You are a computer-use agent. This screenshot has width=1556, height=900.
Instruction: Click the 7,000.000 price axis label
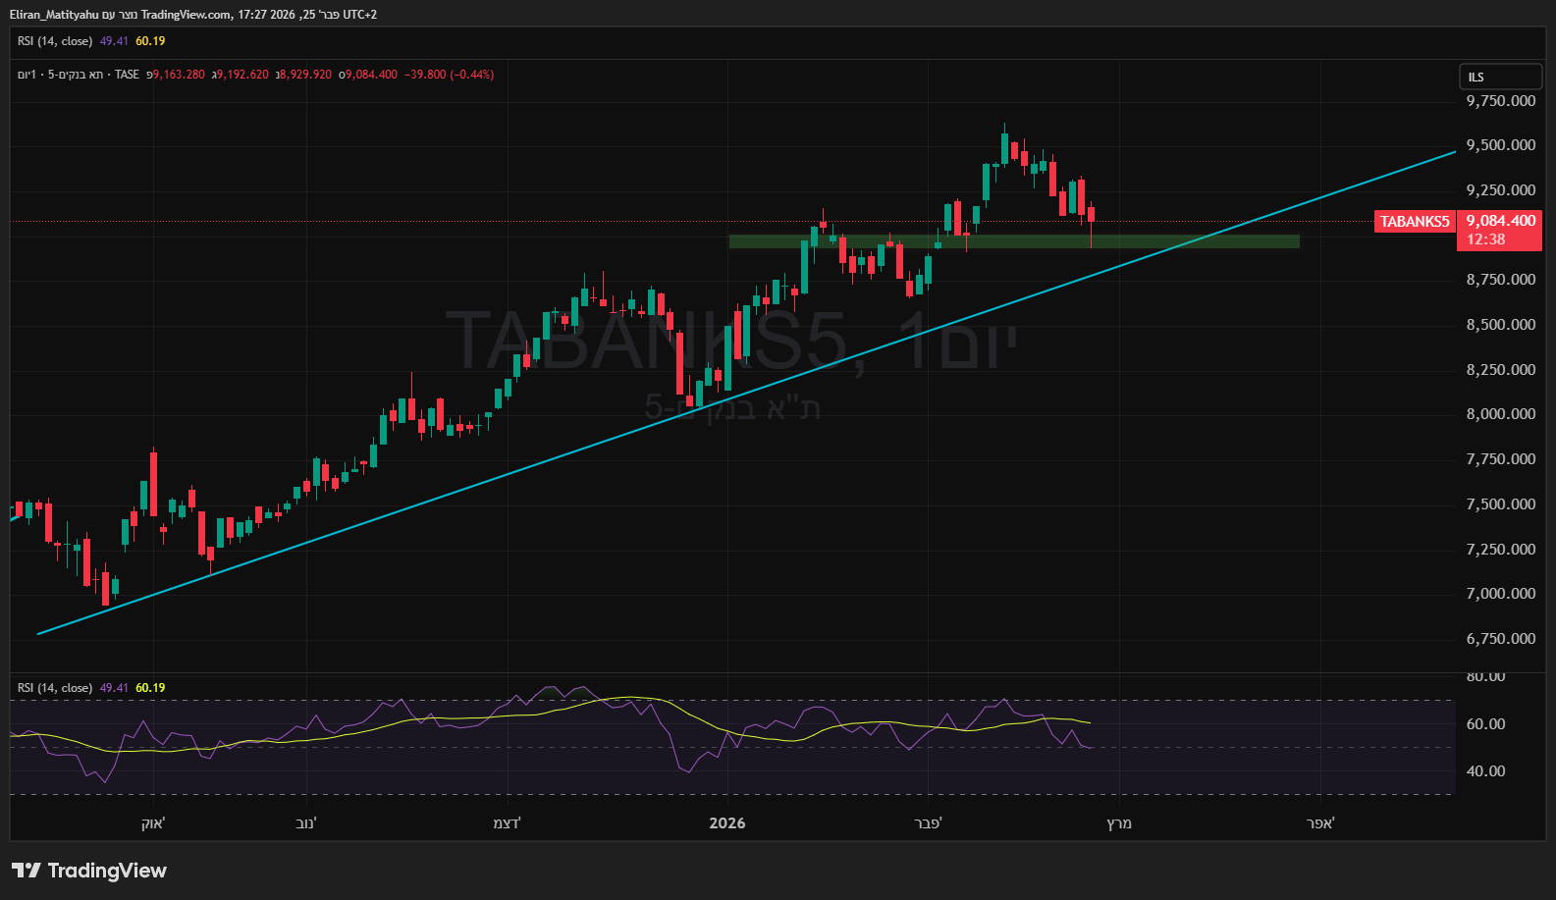pyautogui.click(x=1500, y=594)
